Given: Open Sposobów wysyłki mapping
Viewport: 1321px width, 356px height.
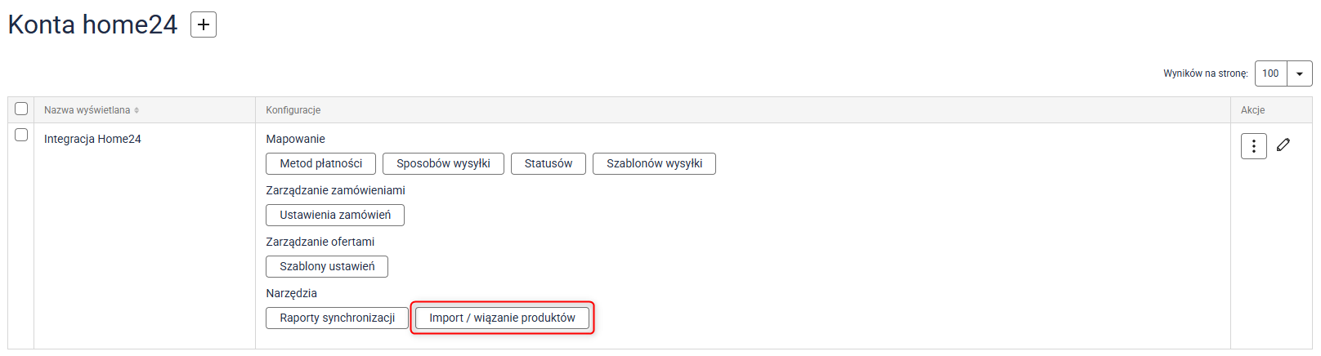Looking at the screenshot, I should pyautogui.click(x=443, y=163).
